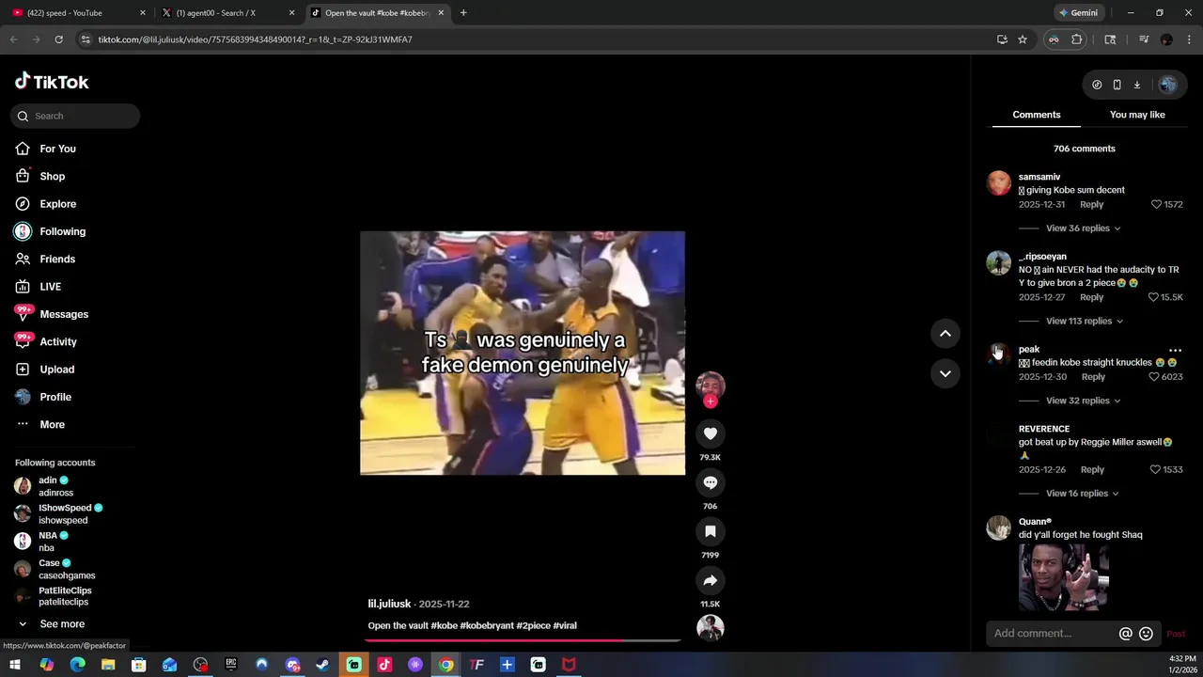The image size is (1203, 677).
Task: Reply to peak's comment
Action: coord(1093,377)
